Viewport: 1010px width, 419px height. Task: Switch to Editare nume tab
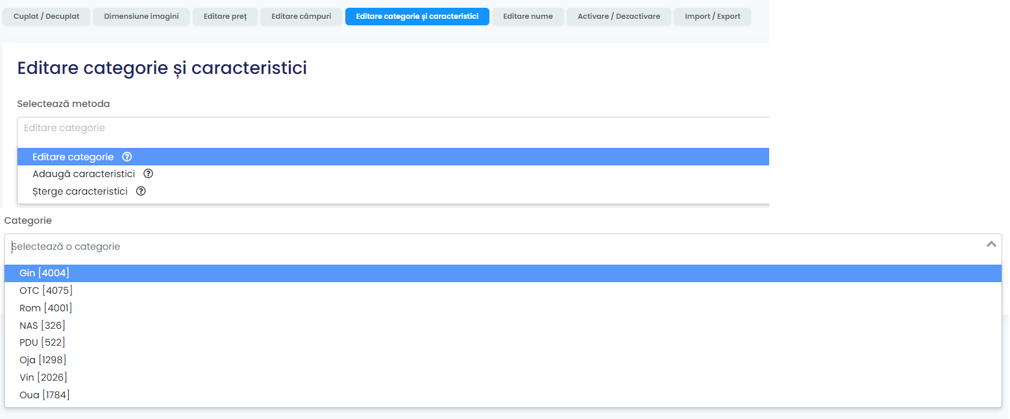tap(528, 16)
